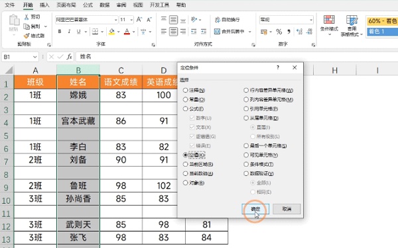
Task: Click in the formula bar showing 姓名
Action: coord(236,57)
